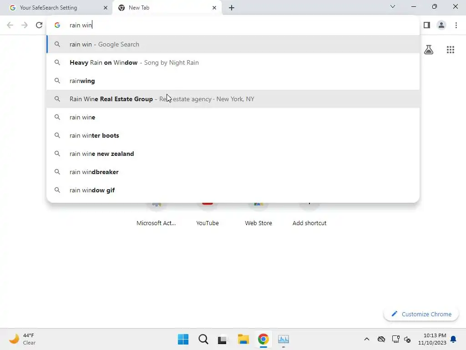This screenshot has height=350, width=466.
Task: Select 'Rain Wine Real Estate Group' suggestion
Action: [x=233, y=99]
